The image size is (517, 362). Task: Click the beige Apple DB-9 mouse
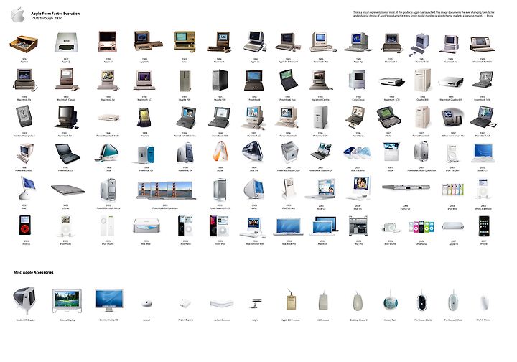(291, 300)
